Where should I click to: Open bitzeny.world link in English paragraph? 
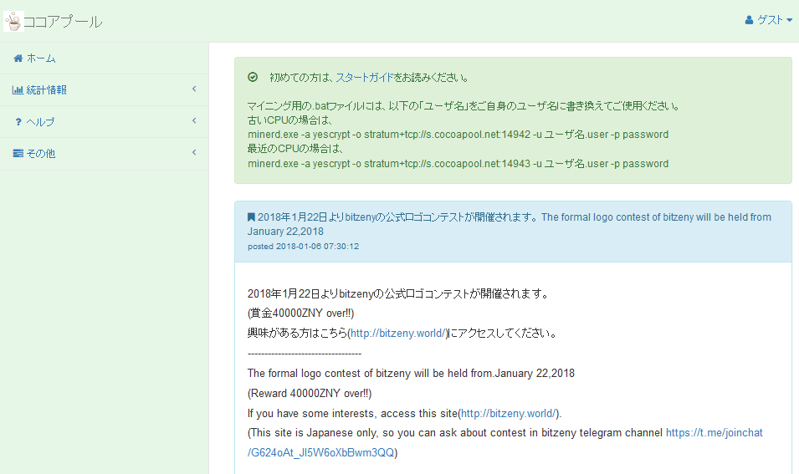[509, 414]
